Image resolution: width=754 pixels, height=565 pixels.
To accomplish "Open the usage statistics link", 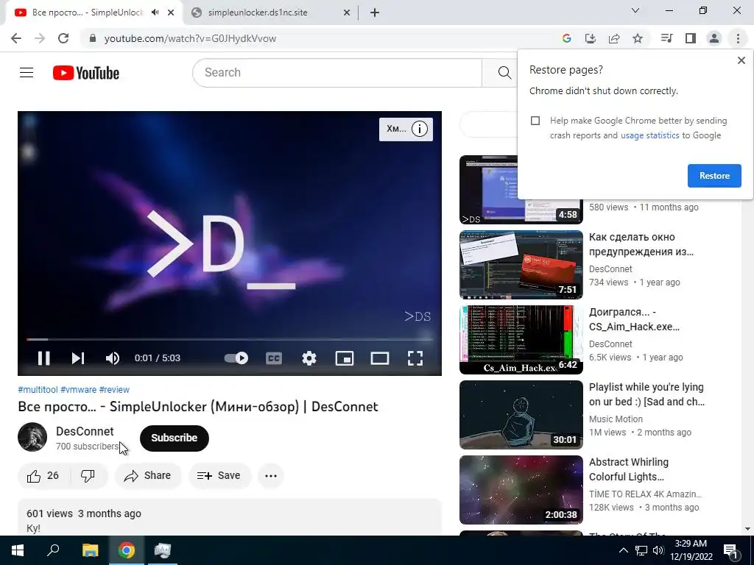I will [x=649, y=135].
